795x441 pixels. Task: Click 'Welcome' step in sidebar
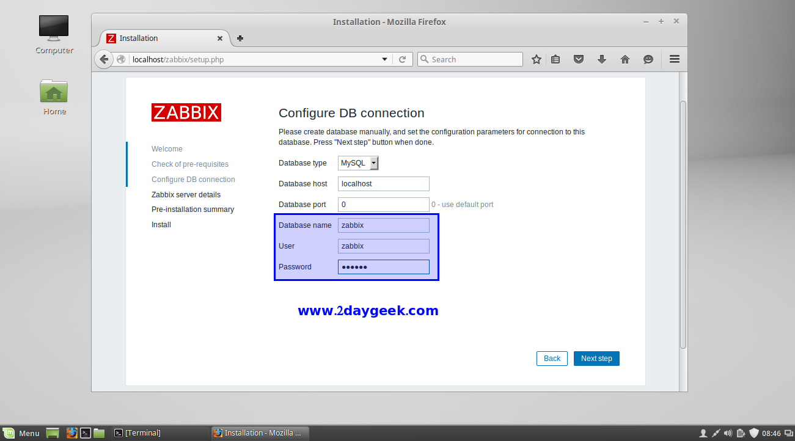(x=167, y=149)
